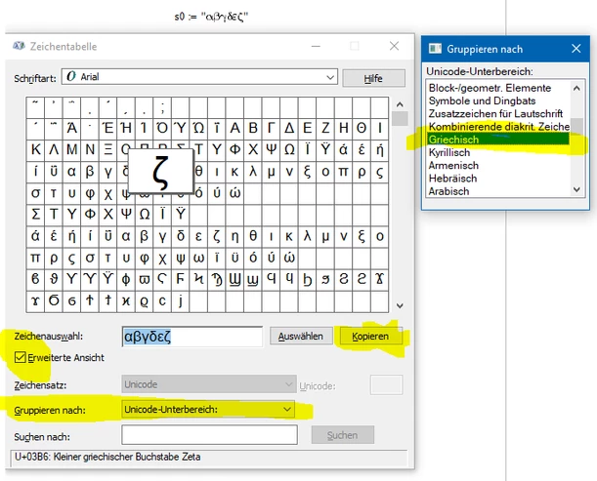Select 'Arabisch' in Unicode-Unterbereich list

[x=498, y=191]
